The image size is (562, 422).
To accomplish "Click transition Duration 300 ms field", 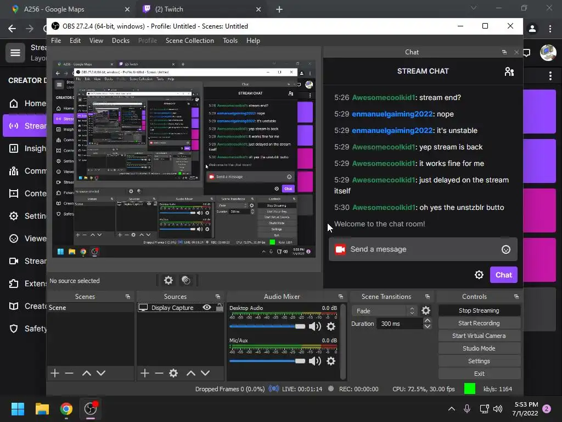I will (401, 324).
